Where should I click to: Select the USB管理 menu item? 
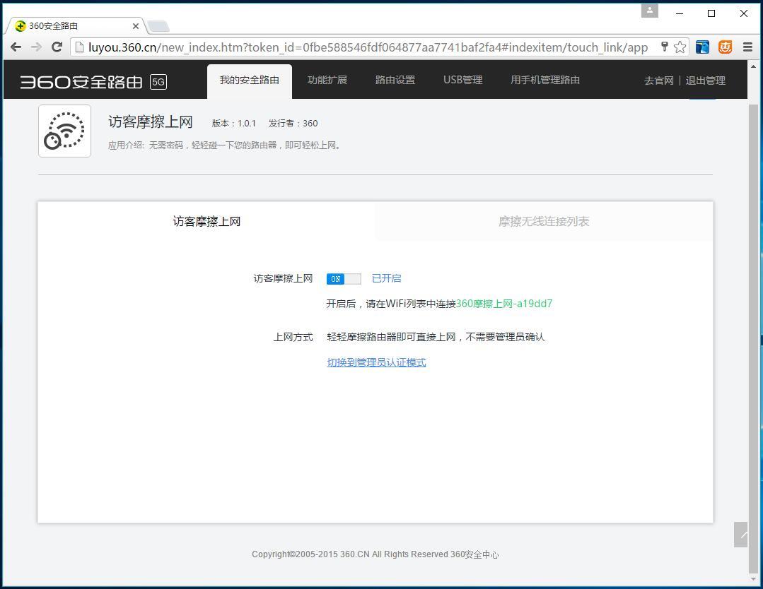[462, 80]
